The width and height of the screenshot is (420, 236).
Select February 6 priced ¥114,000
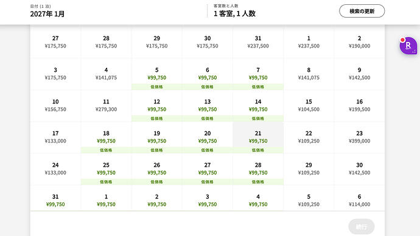359,198
